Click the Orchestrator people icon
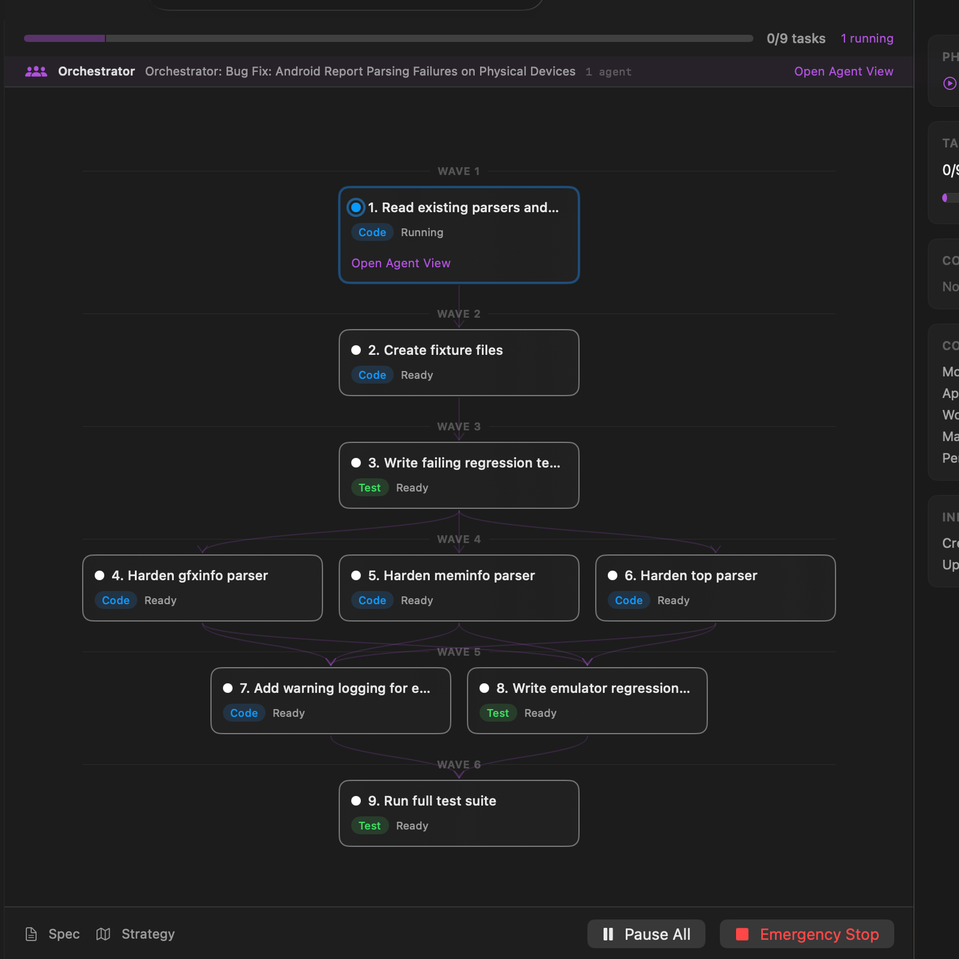The width and height of the screenshot is (959, 959). click(36, 71)
